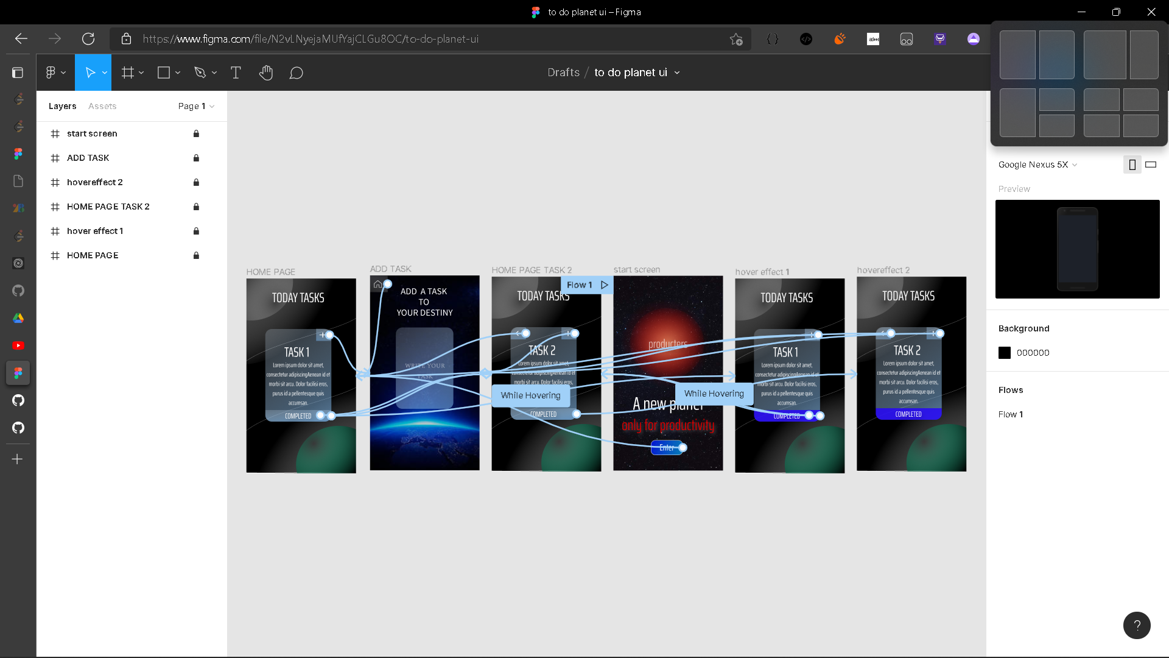Open the Google Nexus 5X device dropdown
Viewport: 1169px width, 658px height.
point(1037,164)
